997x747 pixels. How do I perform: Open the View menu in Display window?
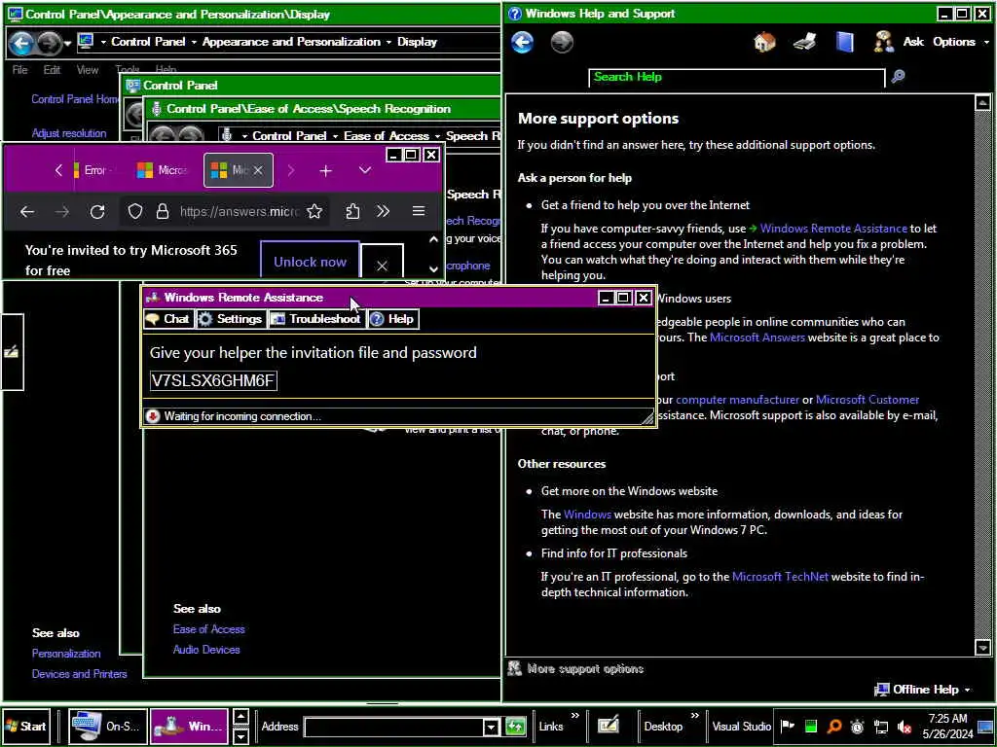pyautogui.click(x=88, y=70)
